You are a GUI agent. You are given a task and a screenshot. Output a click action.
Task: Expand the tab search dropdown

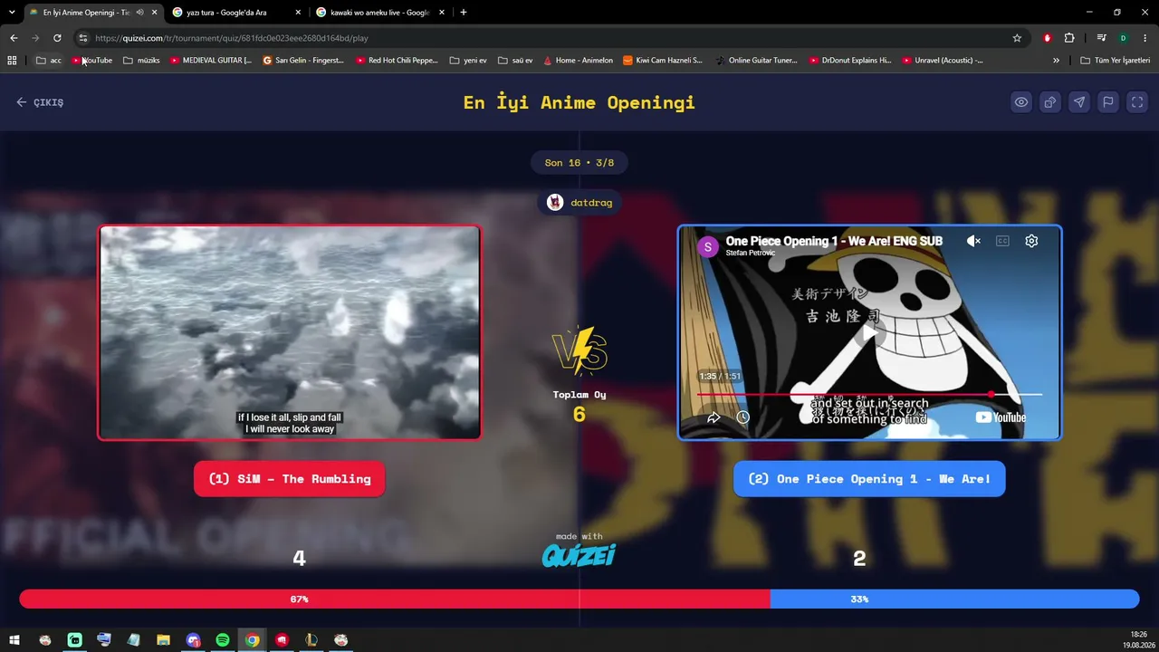coord(12,13)
